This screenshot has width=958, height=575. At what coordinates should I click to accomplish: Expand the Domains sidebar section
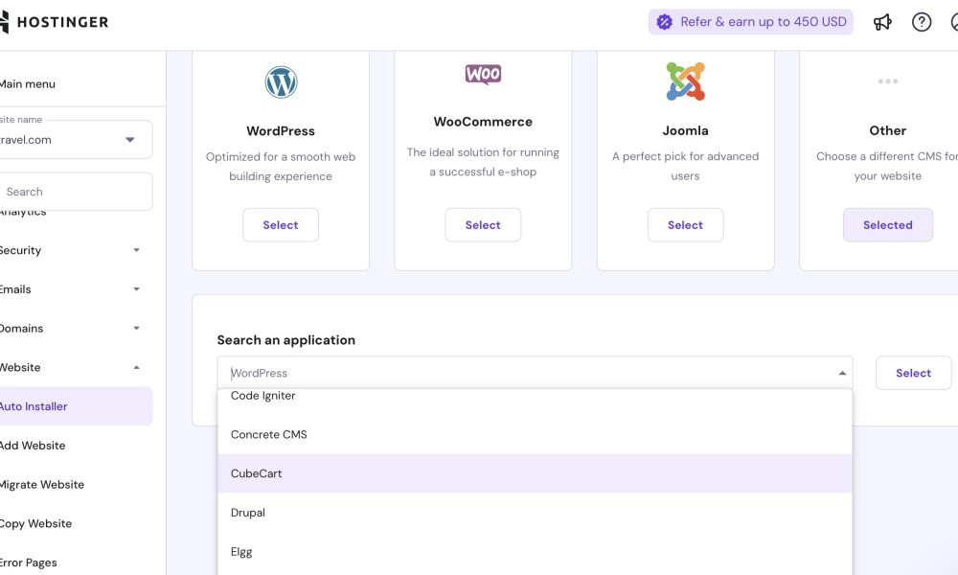(136, 329)
